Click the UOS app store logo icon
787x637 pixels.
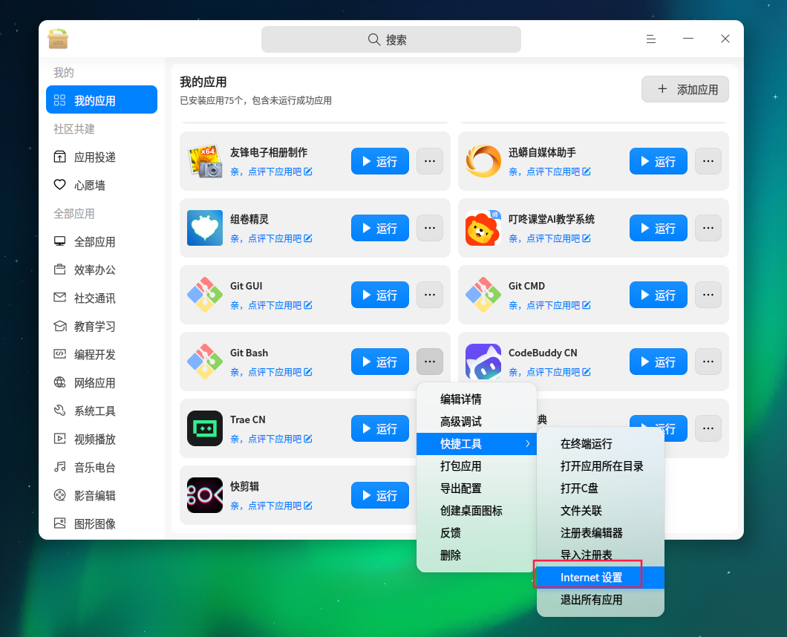click(58, 39)
